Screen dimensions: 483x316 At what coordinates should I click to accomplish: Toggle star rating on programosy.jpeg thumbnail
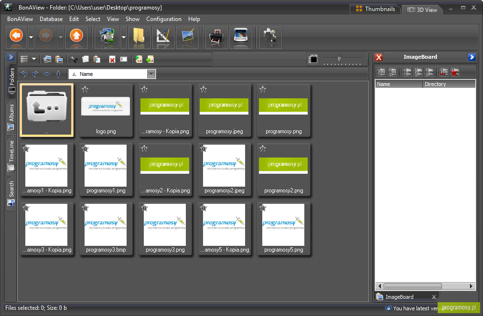(204, 90)
